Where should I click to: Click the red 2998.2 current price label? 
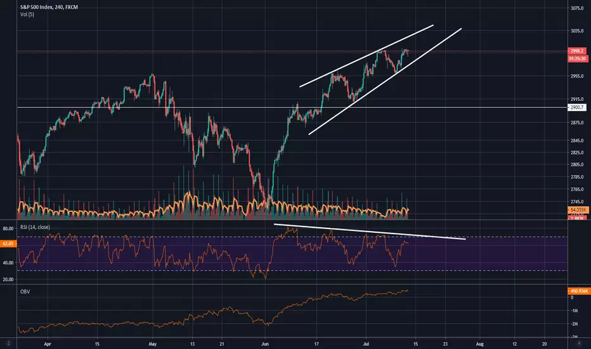[577, 51]
